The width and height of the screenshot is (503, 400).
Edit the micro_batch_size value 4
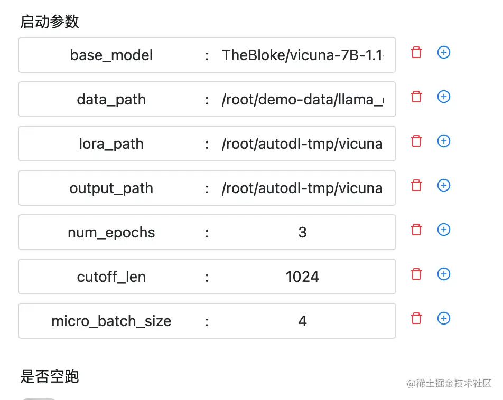302,321
